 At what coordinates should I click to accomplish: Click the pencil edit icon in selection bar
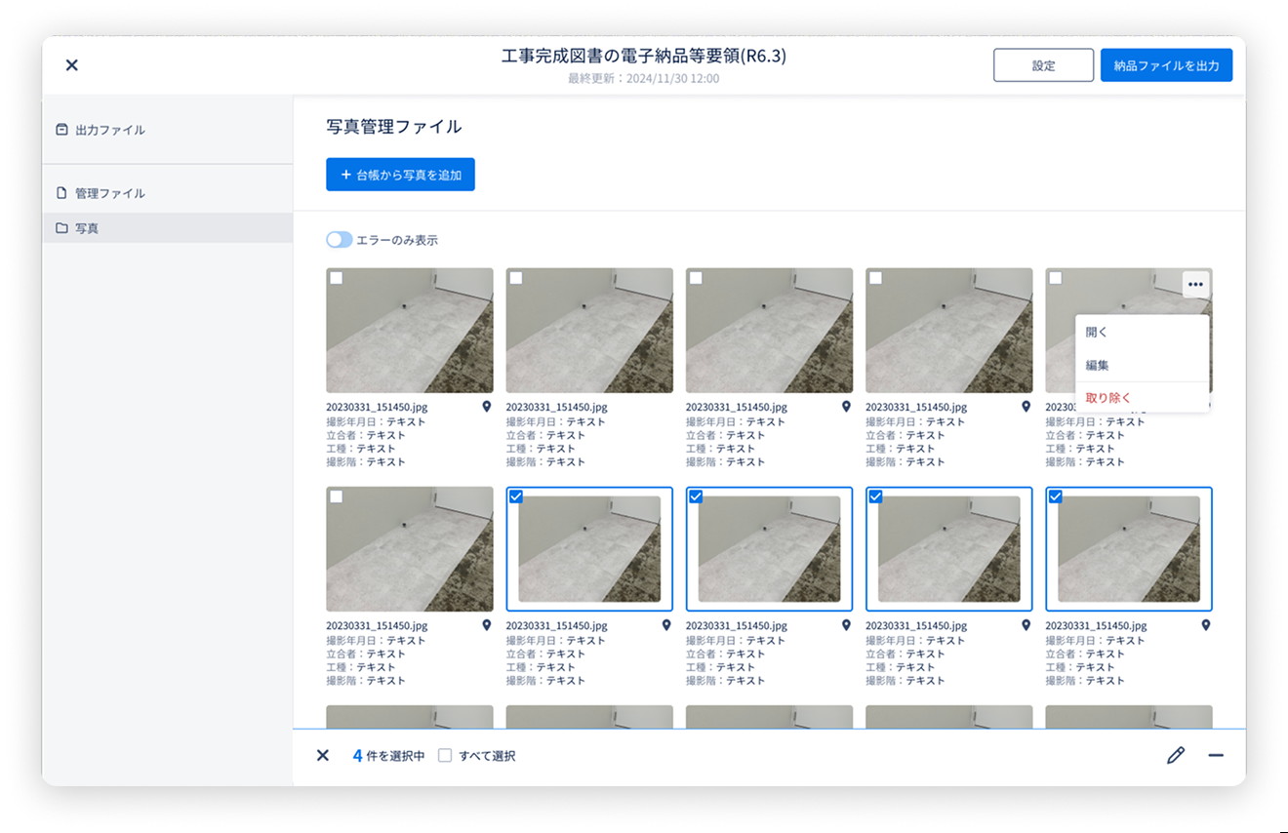pos(1176,756)
